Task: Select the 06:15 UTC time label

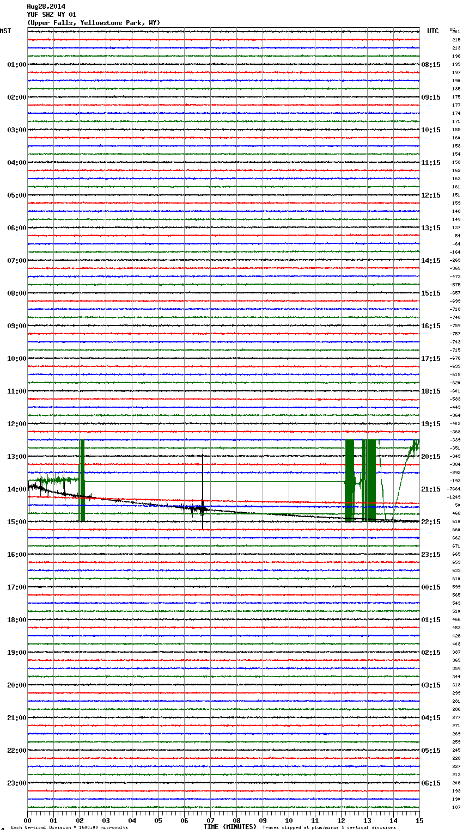Action: pos(431,783)
